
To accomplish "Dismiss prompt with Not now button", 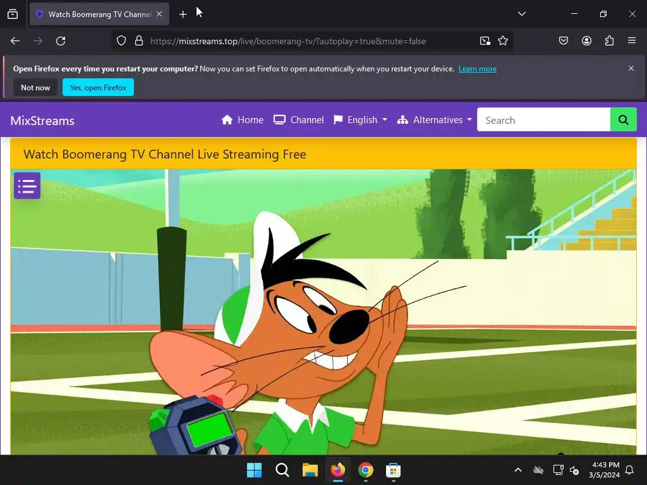I will coord(35,87).
